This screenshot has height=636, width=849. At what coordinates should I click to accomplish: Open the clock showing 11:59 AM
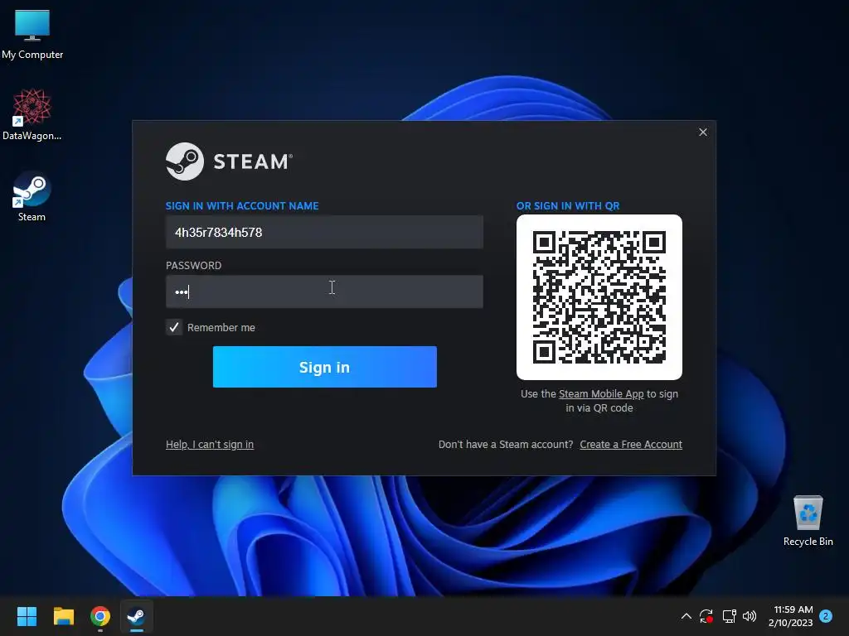click(x=790, y=616)
